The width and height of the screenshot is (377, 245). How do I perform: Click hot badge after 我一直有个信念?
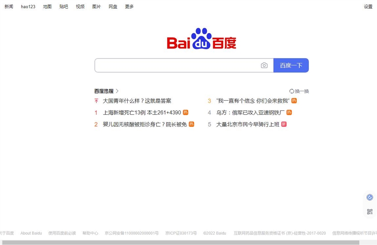pos(294,101)
